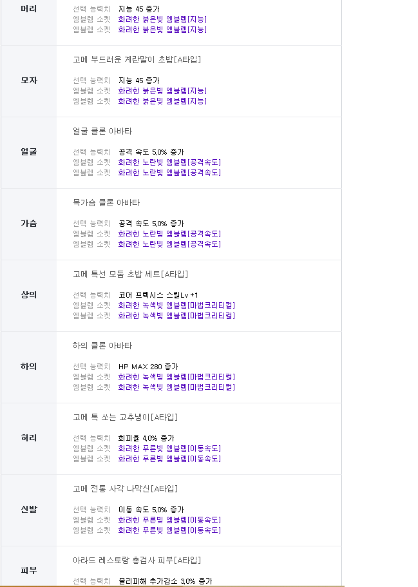Click lower 녹색빛 엠블렘[마법크리티컬] link in 하의 row
Viewport: 418px width, 587px height.
click(x=176, y=387)
